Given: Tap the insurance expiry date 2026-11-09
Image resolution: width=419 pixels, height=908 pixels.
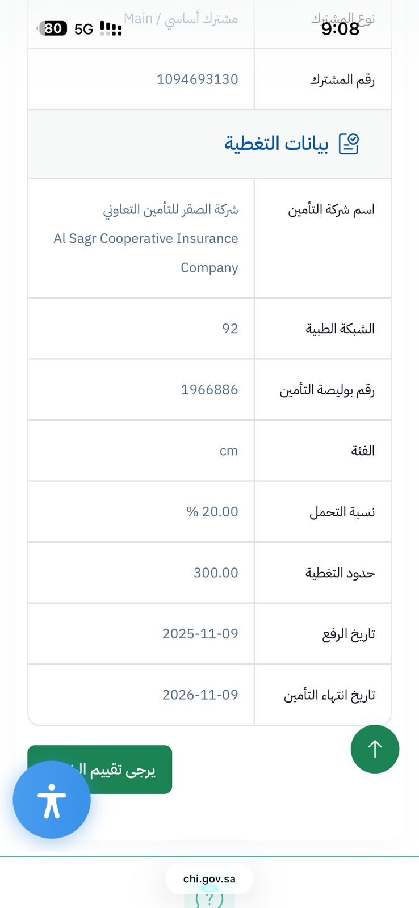Looking at the screenshot, I should click(200, 695).
